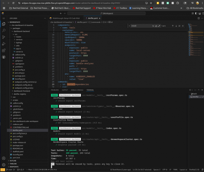Screen dimensions: 204x172
Task: Open the Extensions view
Action: 4,50
